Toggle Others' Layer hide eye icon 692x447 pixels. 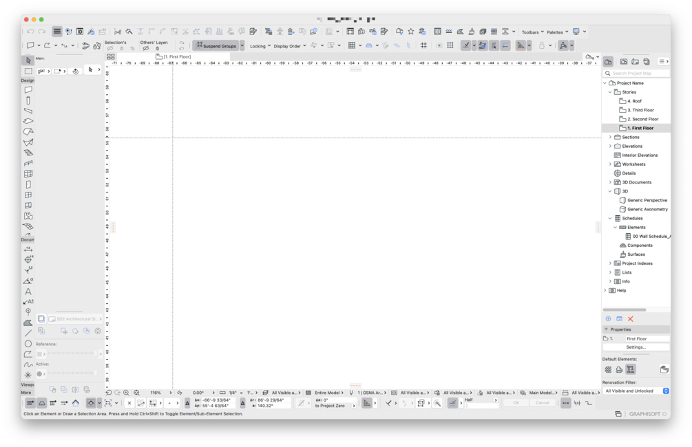click(x=145, y=49)
